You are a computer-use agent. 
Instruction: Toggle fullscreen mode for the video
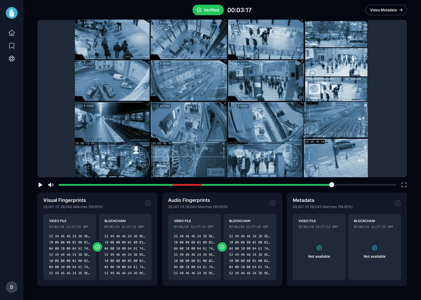404,185
